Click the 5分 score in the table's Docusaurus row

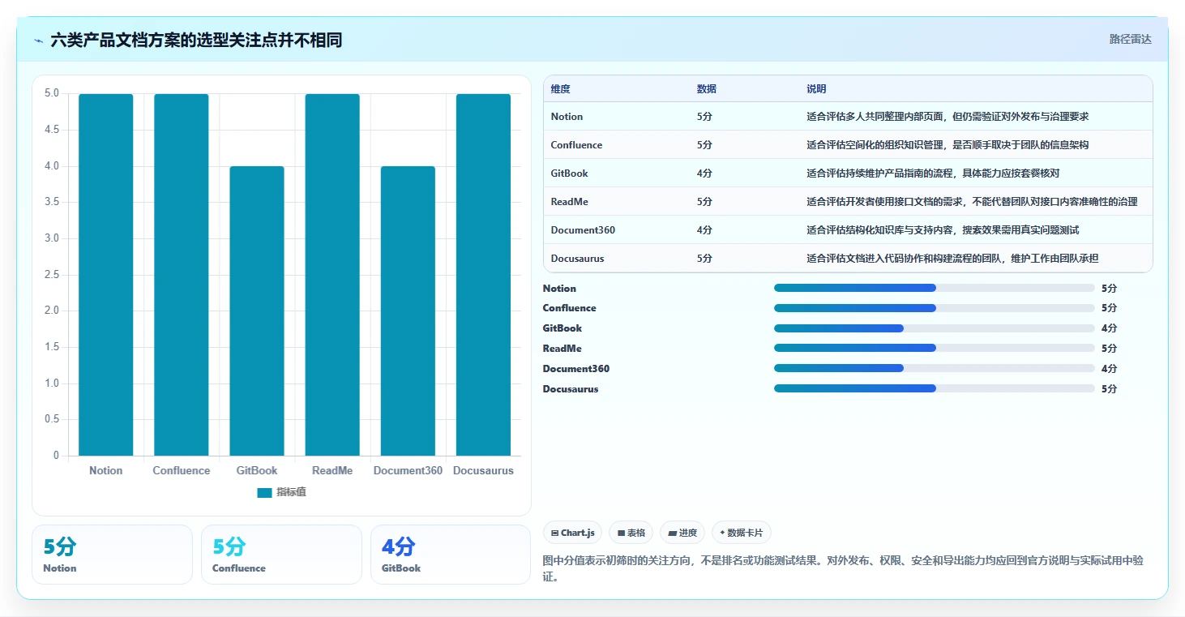704,259
